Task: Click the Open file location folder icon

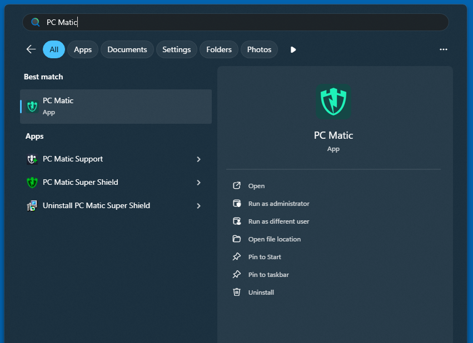Action: (237, 239)
